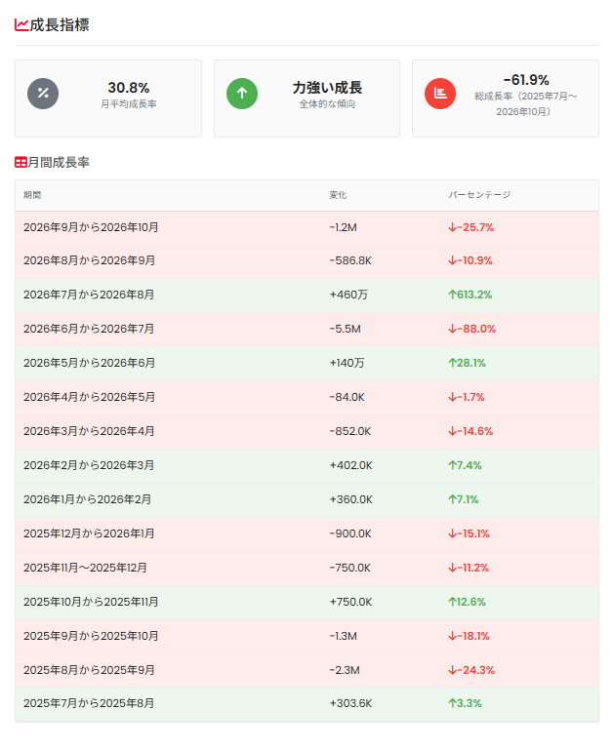Viewport: 613px width, 750px height.
Task: Click the -1.2M change value
Action: (x=343, y=227)
